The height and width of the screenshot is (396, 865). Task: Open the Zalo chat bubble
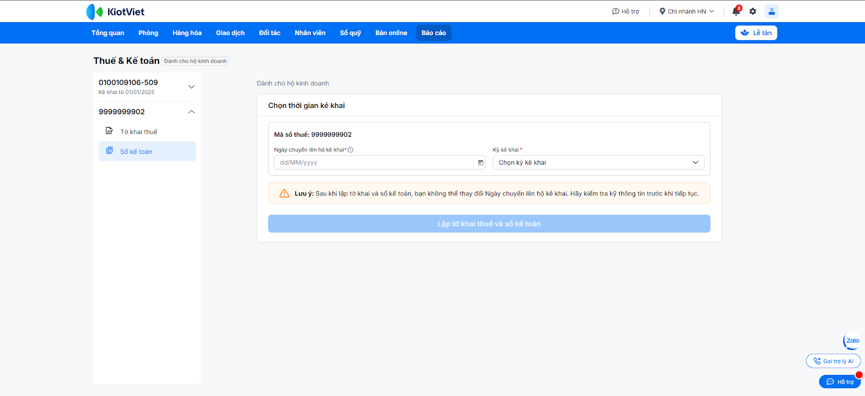851,341
